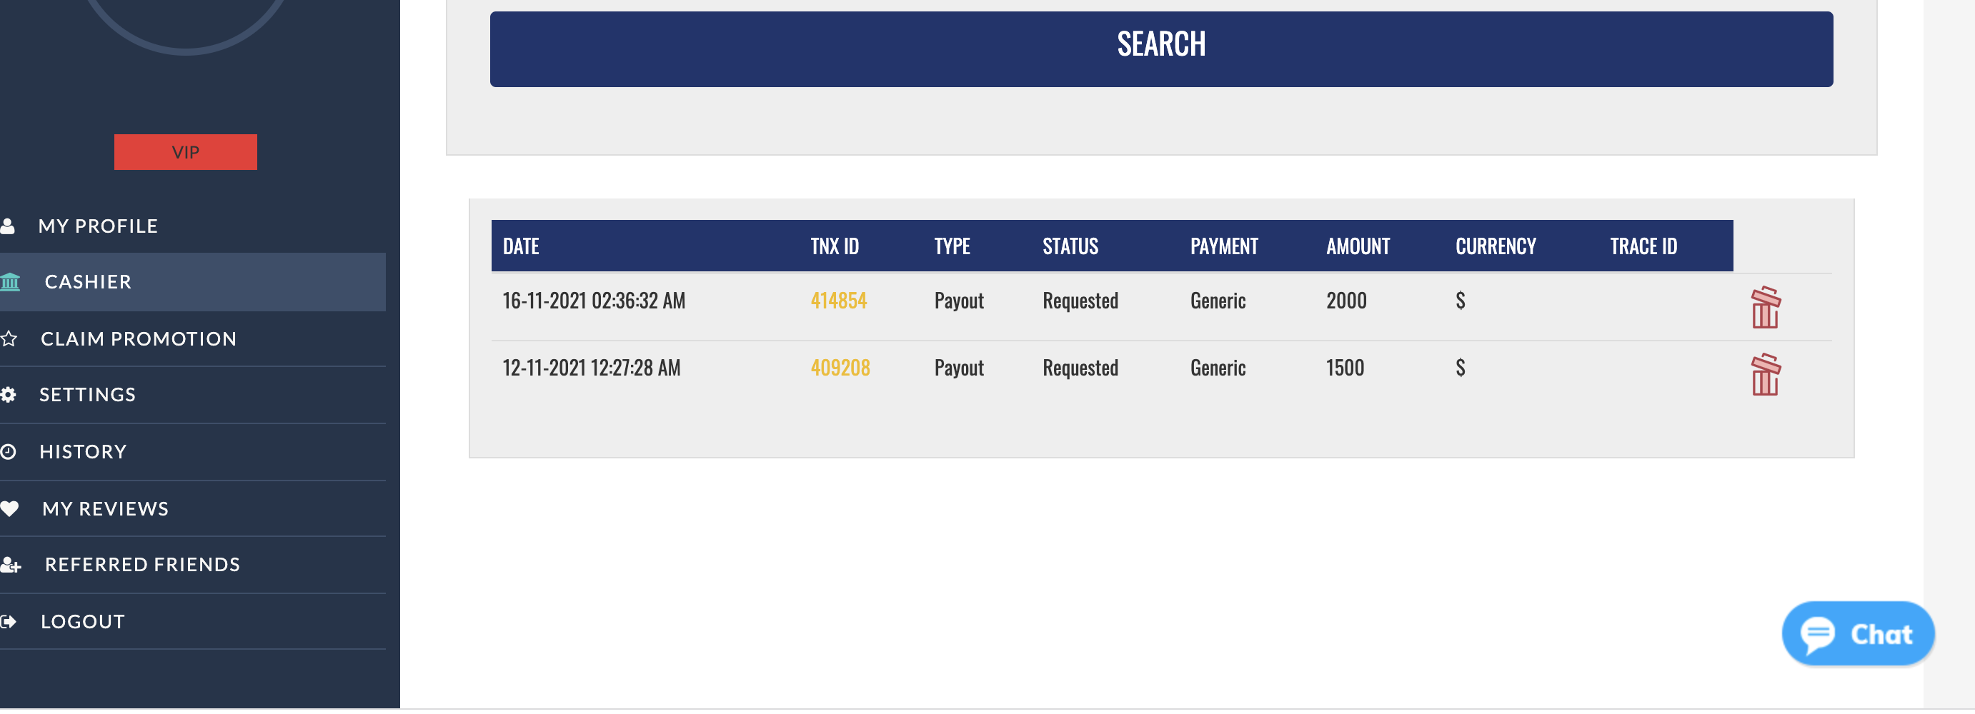Open transaction ID 409208
This screenshot has width=1975, height=714.
840,368
